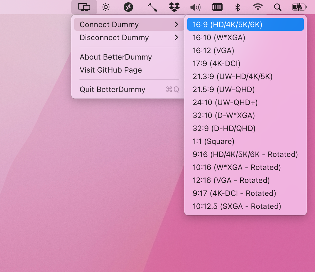Open About BetterDummy
This screenshot has height=272, width=315.
tap(129, 57)
